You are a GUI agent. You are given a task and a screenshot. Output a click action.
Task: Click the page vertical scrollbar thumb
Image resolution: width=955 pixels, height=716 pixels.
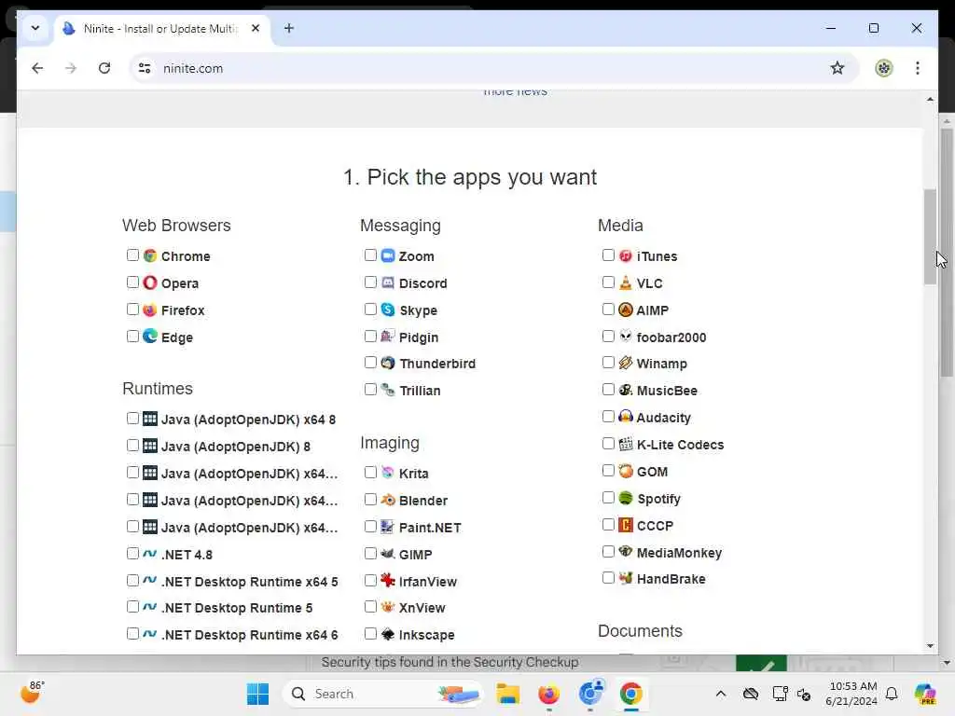pos(930,237)
